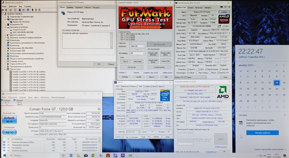Run Preset:1080 (FHD) benchmark in FurMark
The width and height of the screenshot is (289, 158).
coord(153,61)
